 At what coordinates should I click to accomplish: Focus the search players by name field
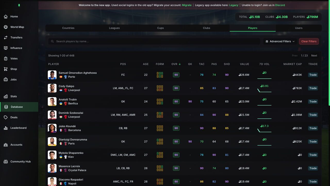154,41
